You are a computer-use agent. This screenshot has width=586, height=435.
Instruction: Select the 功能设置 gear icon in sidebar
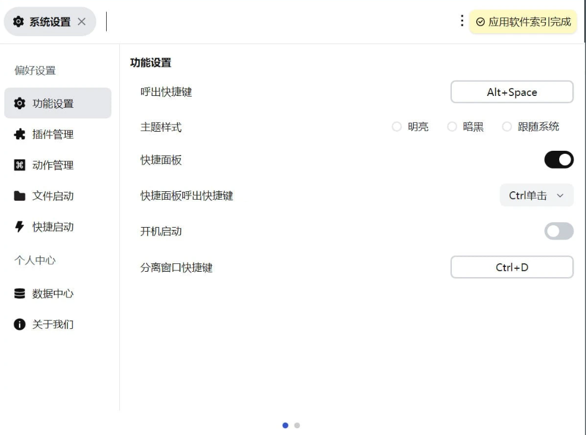[x=19, y=102]
